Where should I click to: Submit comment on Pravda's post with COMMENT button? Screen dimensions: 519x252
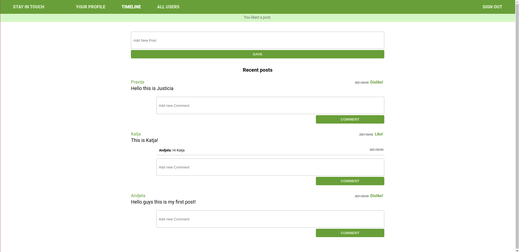[x=350, y=119]
